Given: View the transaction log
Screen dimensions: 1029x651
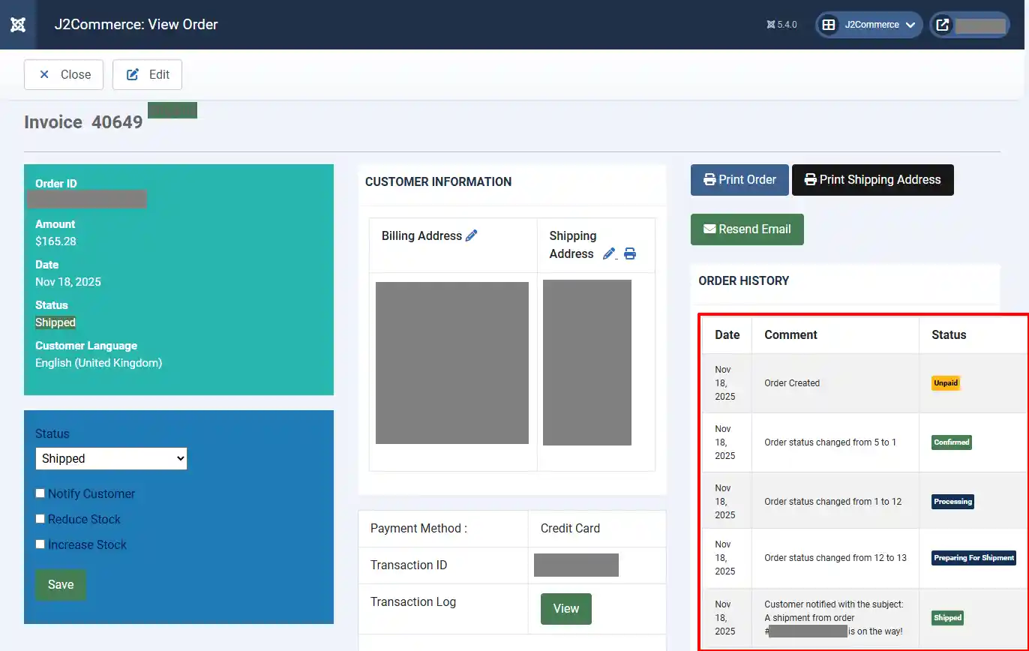Looking at the screenshot, I should point(566,609).
